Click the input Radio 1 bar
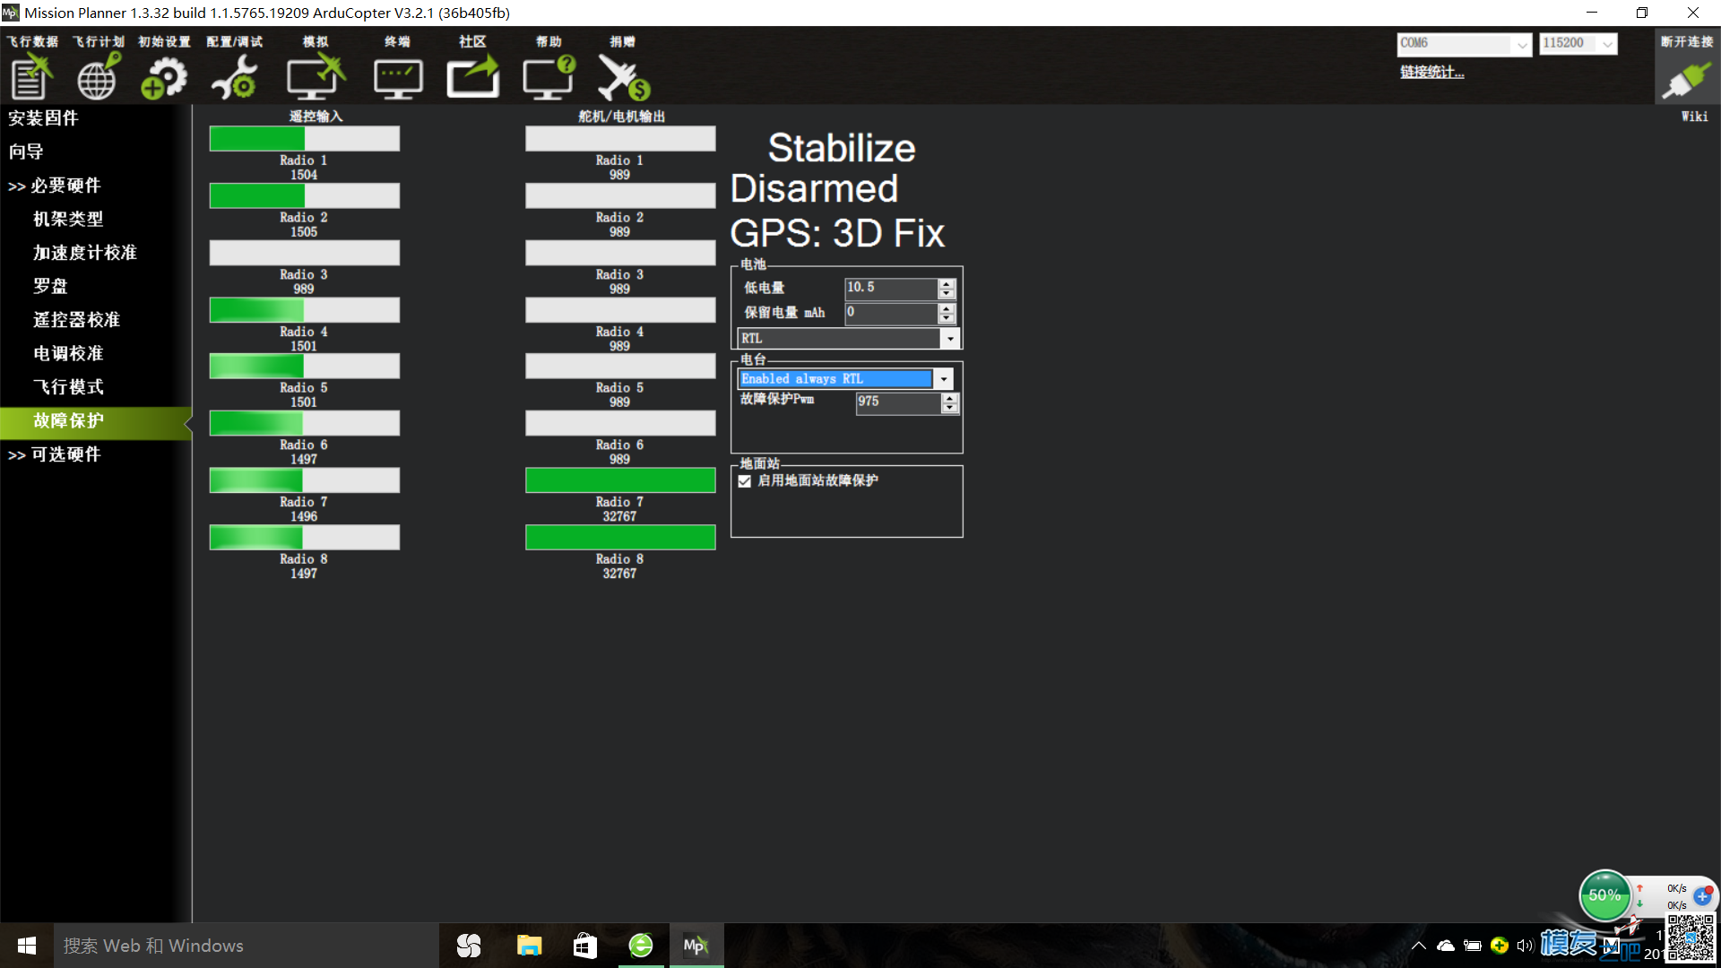This screenshot has height=968, width=1721. (304, 138)
